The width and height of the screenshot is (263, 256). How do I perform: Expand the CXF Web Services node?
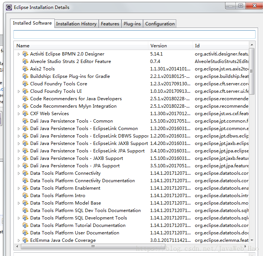19,114
